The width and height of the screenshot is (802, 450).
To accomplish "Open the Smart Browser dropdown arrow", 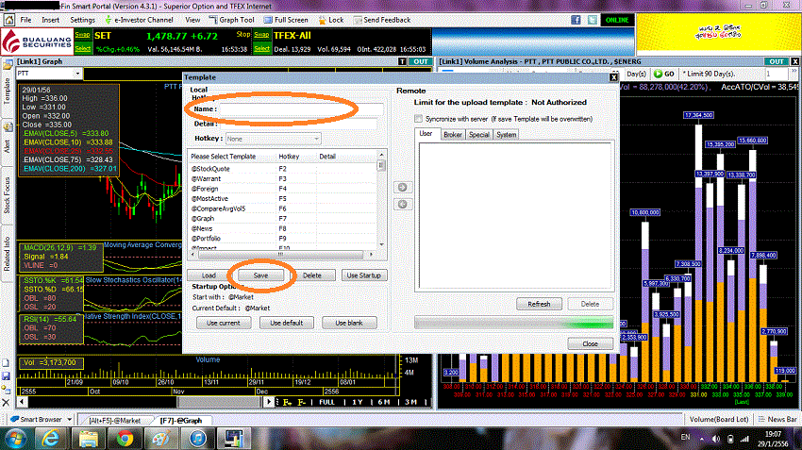I will click(70, 419).
